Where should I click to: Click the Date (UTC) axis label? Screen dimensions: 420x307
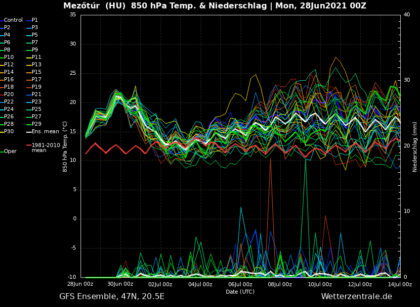click(x=240, y=292)
